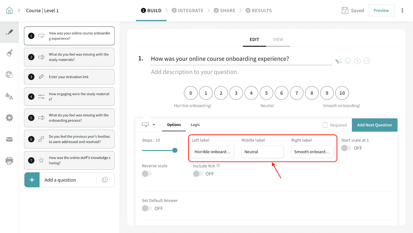The width and height of the screenshot is (413, 233).
Task: Open the question type dropdown arrow
Action: tap(154, 125)
